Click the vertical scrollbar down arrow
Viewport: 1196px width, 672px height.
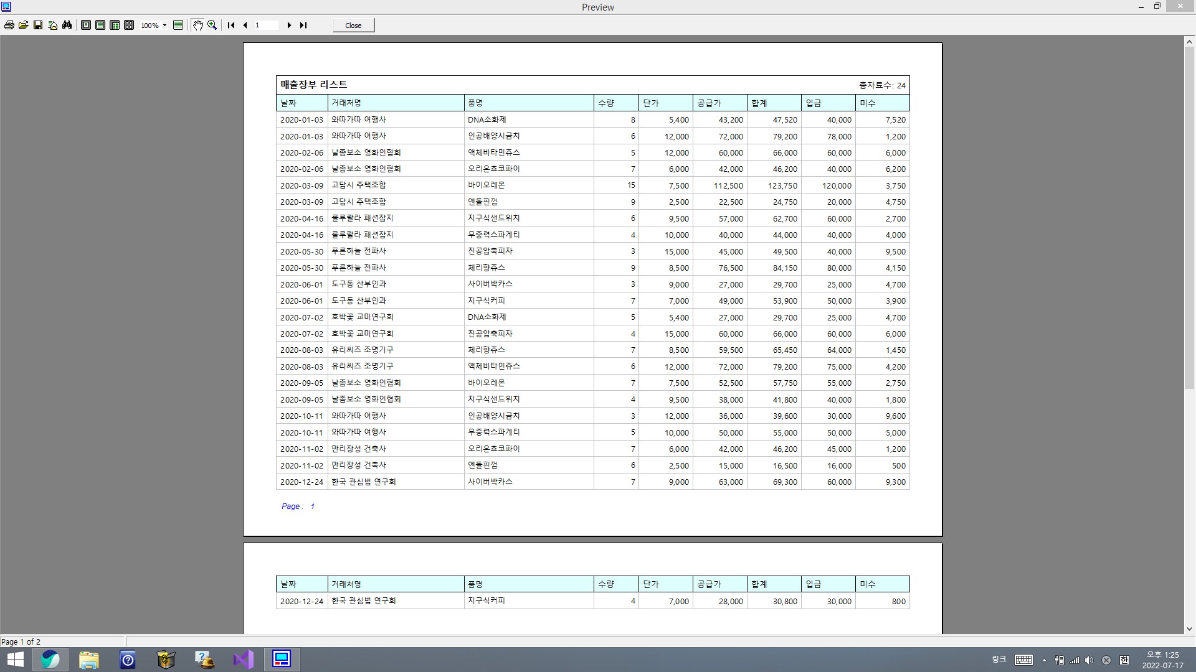pos(1189,629)
